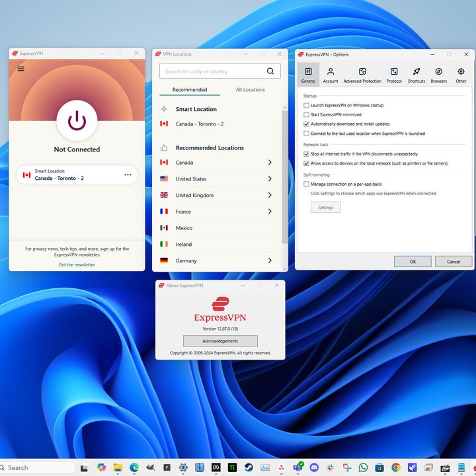Select Canada - Toronto - 2 in VPN Locations
The width and height of the screenshot is (476, 476).
[218, 124]
